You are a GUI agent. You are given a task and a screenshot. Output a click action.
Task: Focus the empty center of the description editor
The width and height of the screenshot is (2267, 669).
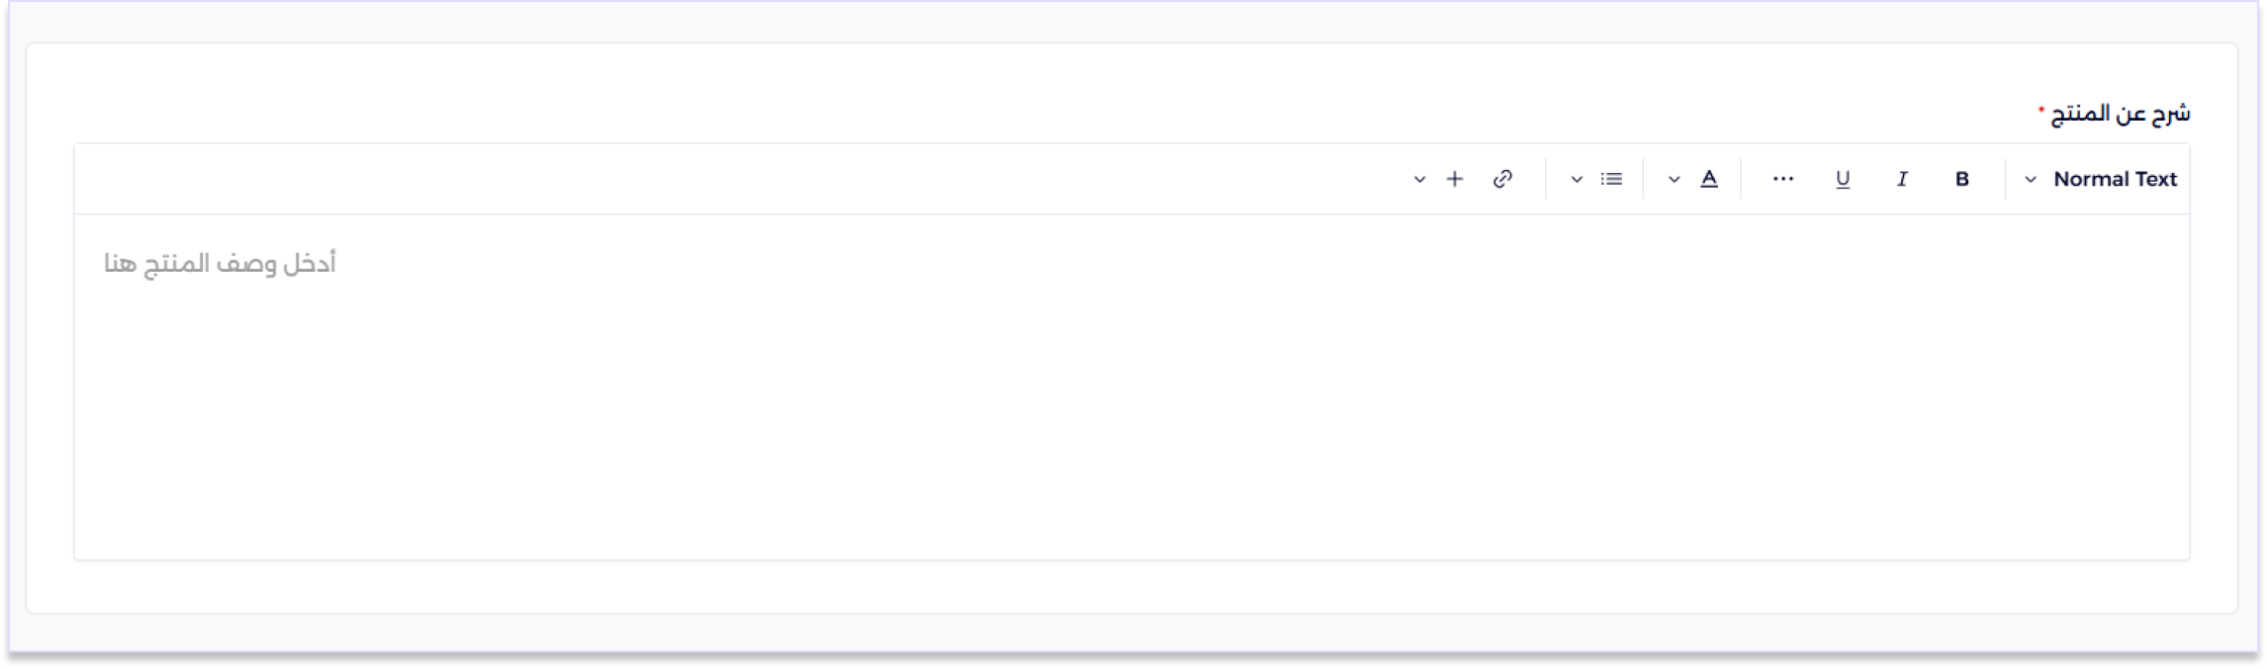pos(1132,385)
